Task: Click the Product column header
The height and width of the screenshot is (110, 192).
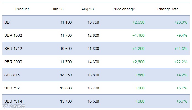Action: tap(22, 9)
